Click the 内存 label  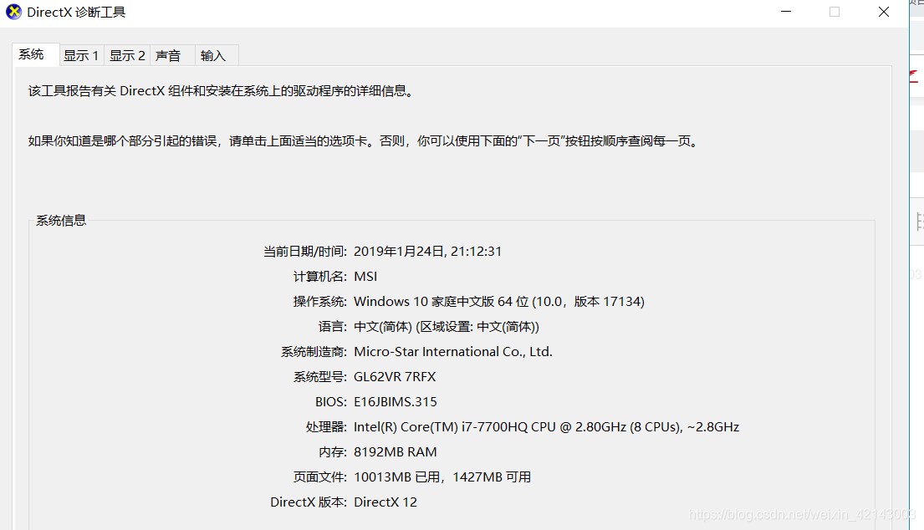tap(332, 452)
